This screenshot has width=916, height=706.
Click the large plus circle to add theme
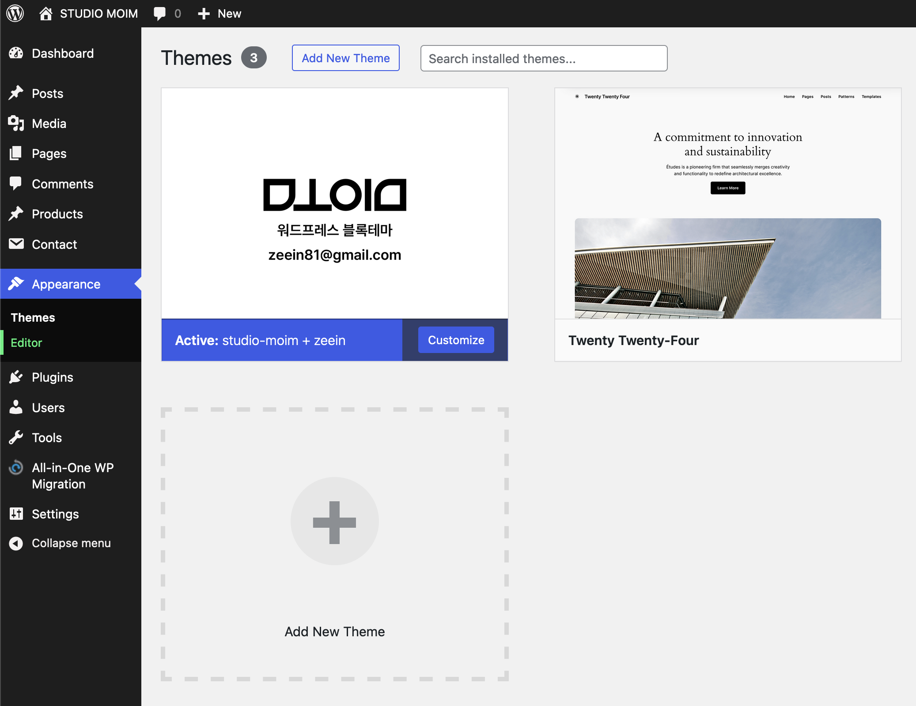coord(334,522)
